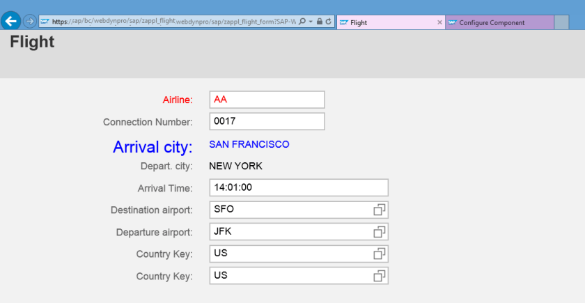Click the Destination airport label
585x303 pixels.
click(152, 210)
